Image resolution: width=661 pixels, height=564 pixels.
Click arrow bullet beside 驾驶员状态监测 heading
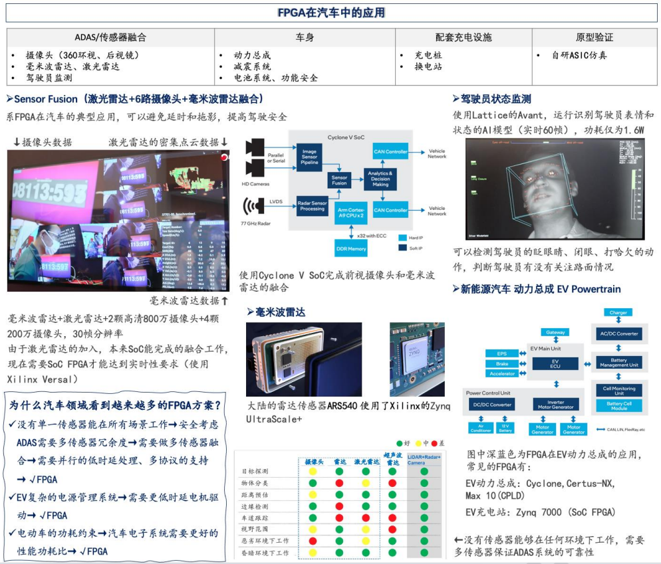pyautogui.click(x=456, y=99)
